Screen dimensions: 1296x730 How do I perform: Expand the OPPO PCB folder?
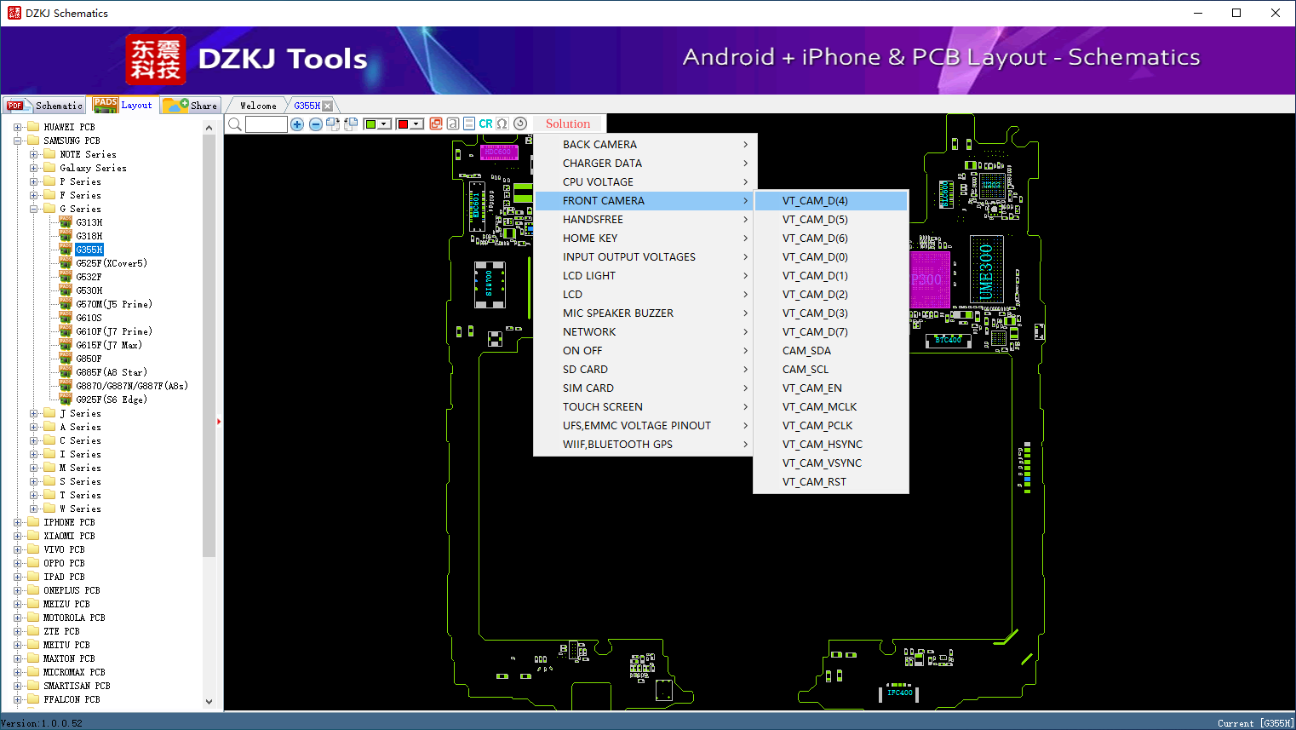(x=18, y=563)
